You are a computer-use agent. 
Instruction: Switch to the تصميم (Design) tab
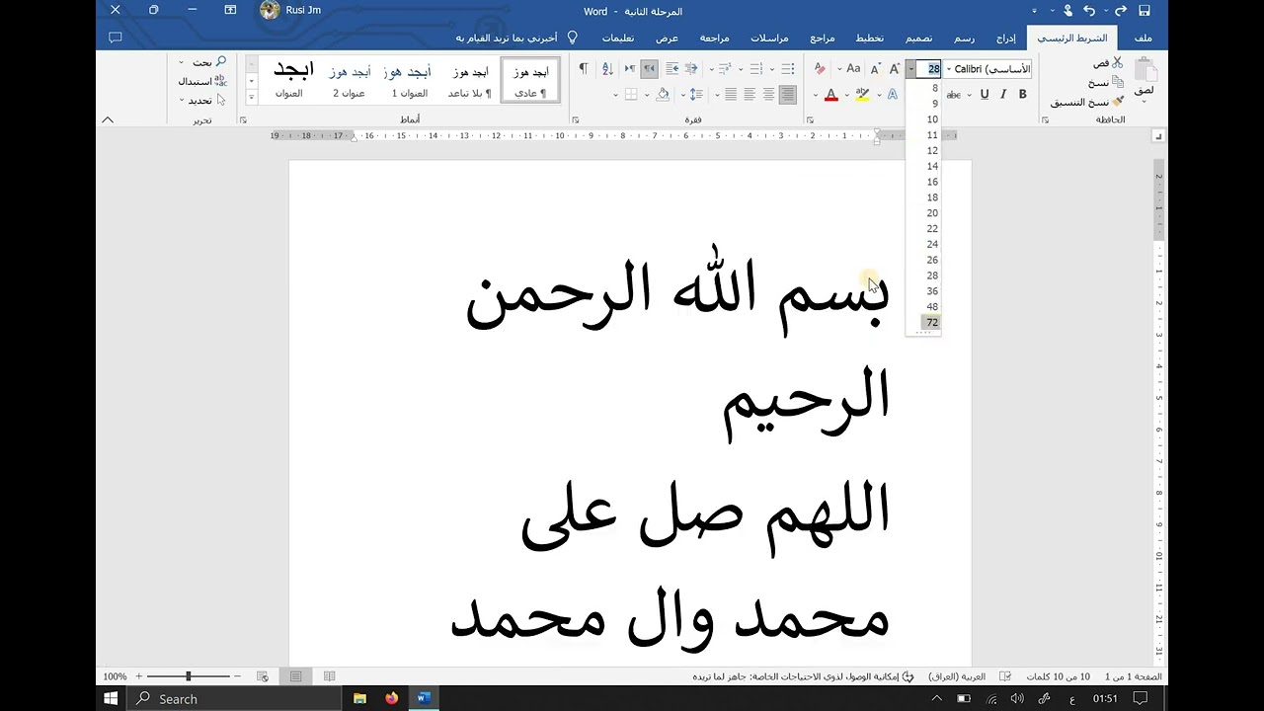click(918, 38)
